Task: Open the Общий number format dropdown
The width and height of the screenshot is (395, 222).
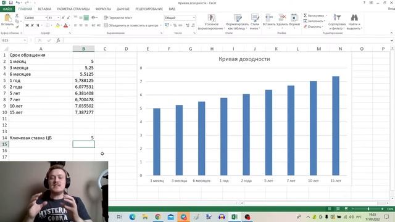Action: [x=194, y=18]
